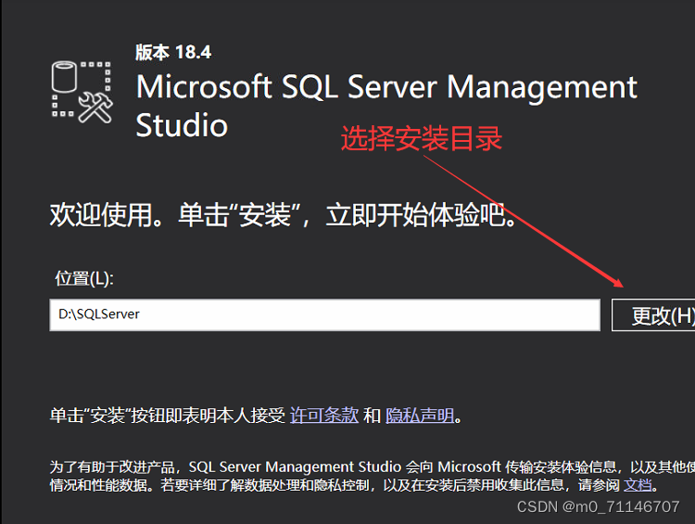Click the Microsoft SQL Server Management Studio title
The image size is (695, 524).
click(x=386, y=106)
